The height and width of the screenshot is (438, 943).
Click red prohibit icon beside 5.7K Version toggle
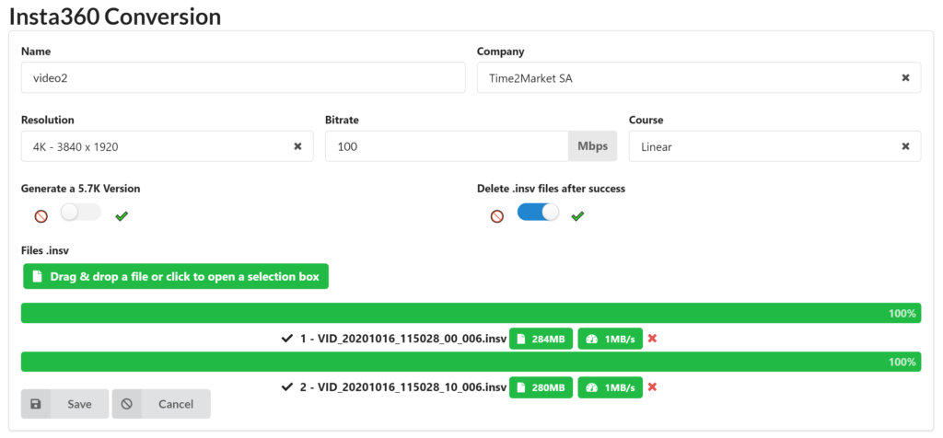(x=41, y=216)
